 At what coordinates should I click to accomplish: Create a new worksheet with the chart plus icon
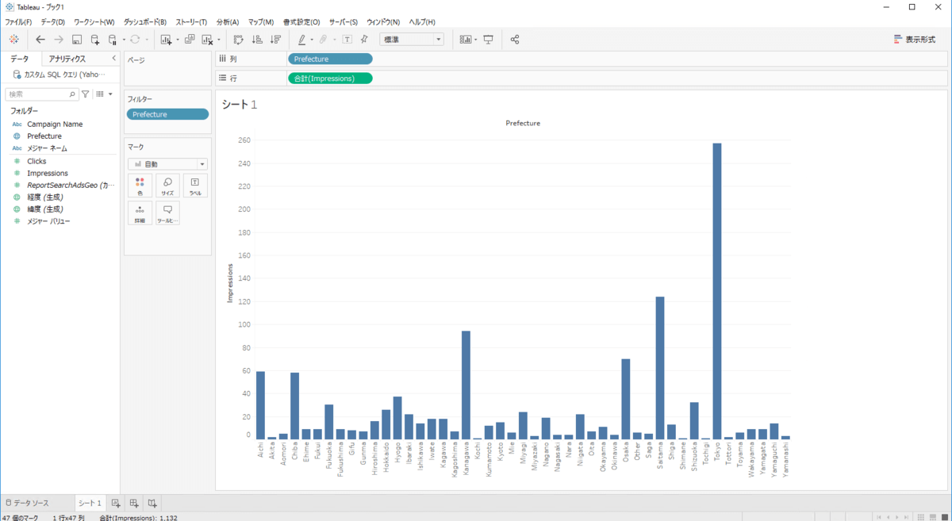pos(167,39)
